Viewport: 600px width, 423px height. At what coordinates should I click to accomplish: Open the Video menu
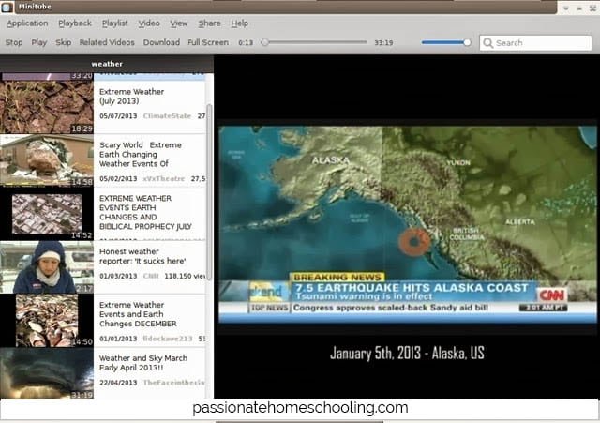tap(149, 23)
